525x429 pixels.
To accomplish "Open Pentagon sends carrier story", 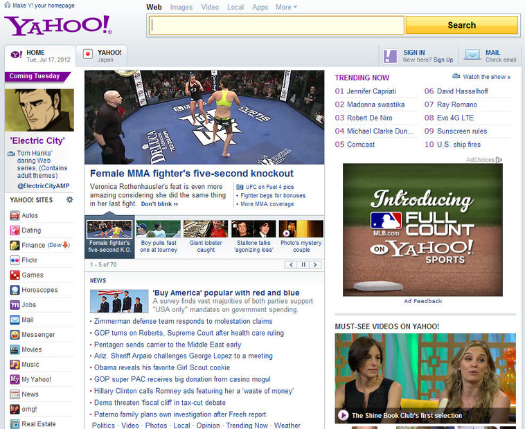I will (x=168, y=345).
